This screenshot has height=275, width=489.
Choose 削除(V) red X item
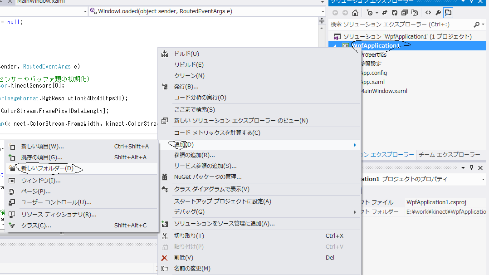pos(259,258)
